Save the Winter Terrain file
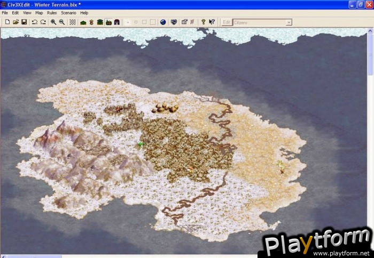The image size is (374, 258). [24, 22]
